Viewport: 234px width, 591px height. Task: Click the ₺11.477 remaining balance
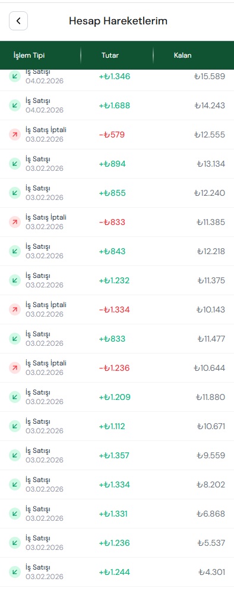(x=211, y=339)
